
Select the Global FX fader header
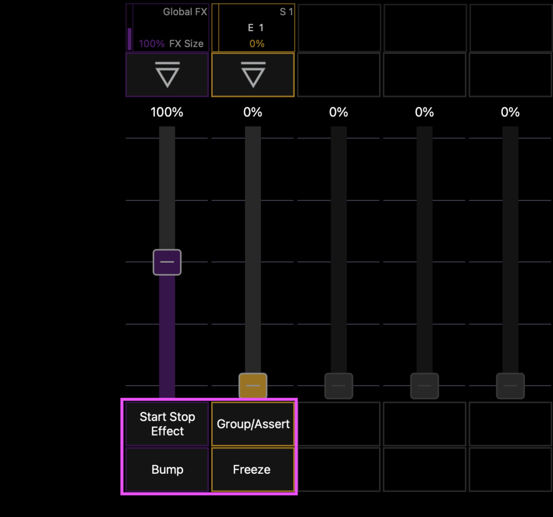(167, 28)
